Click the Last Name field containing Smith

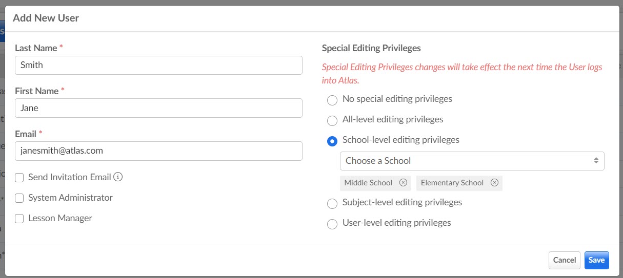158,65
